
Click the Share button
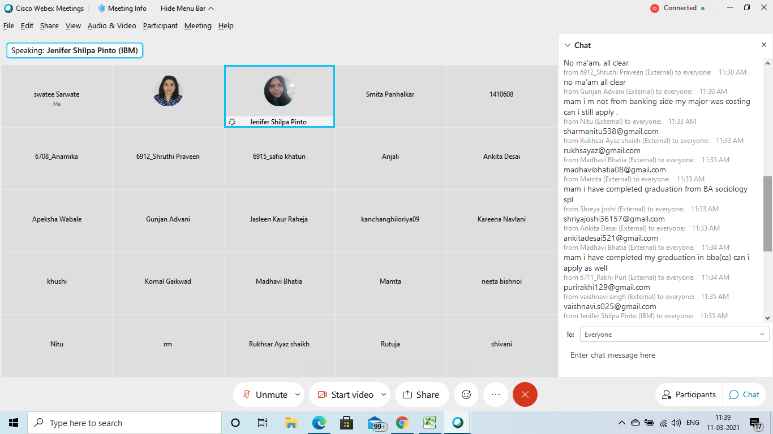click(421, 394)
